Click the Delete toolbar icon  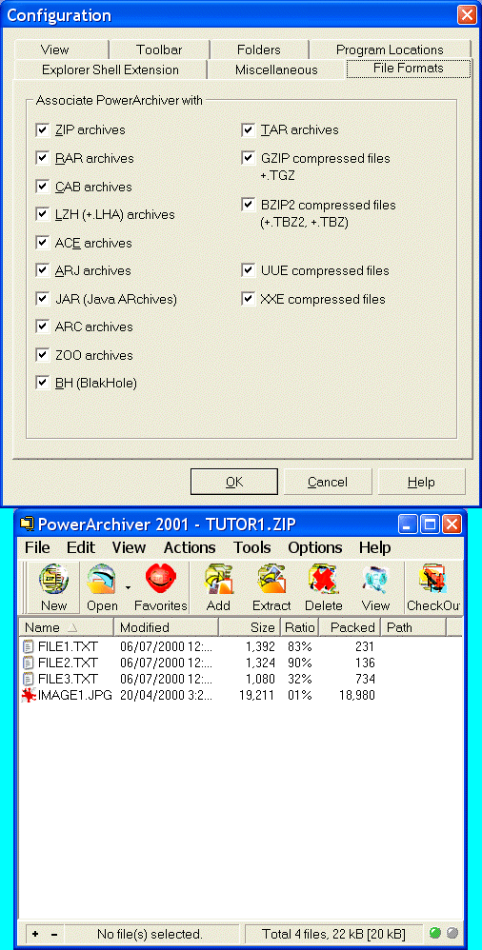click(324, 581)
